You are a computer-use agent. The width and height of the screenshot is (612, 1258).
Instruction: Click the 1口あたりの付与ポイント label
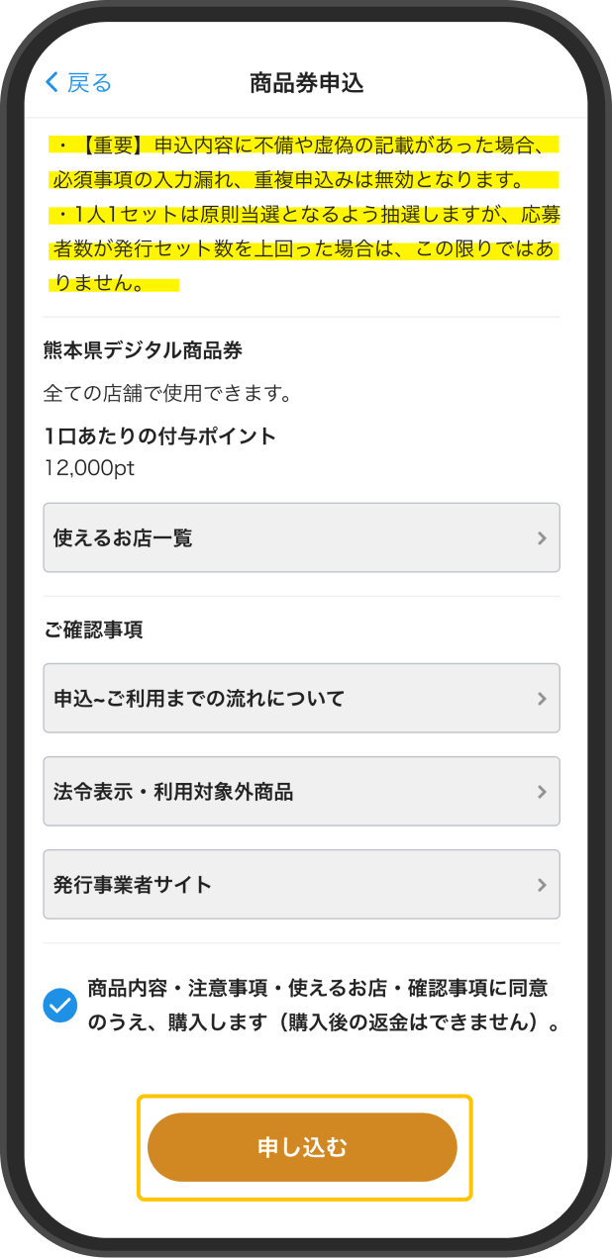pos(160,436)
